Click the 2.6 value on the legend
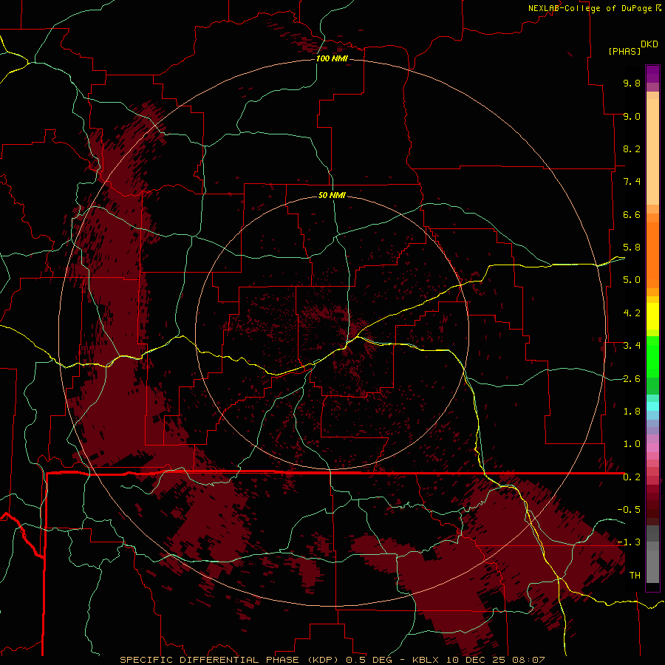 point(632,379)
